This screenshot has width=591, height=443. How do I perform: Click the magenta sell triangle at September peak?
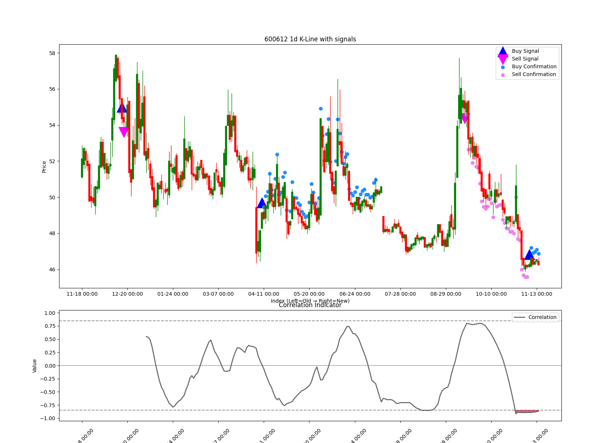465,118
